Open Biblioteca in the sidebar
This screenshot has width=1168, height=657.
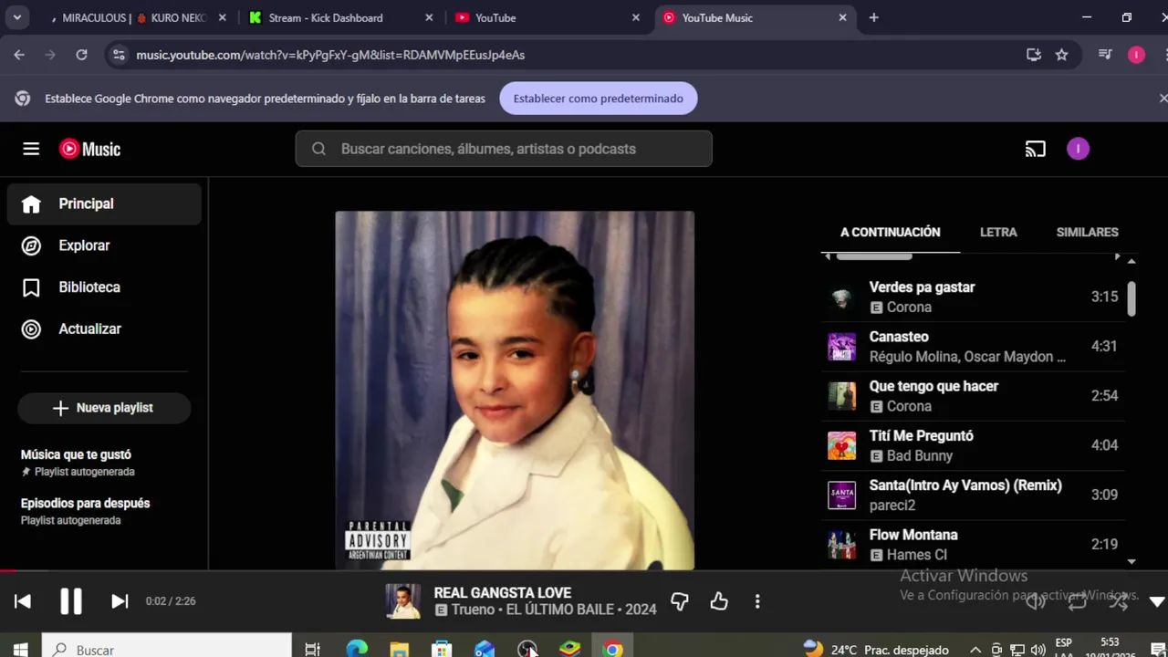(104, 287)
